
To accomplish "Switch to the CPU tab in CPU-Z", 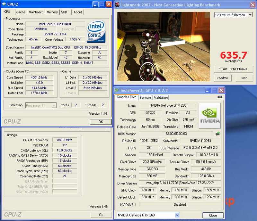I will tap(7, 12).
